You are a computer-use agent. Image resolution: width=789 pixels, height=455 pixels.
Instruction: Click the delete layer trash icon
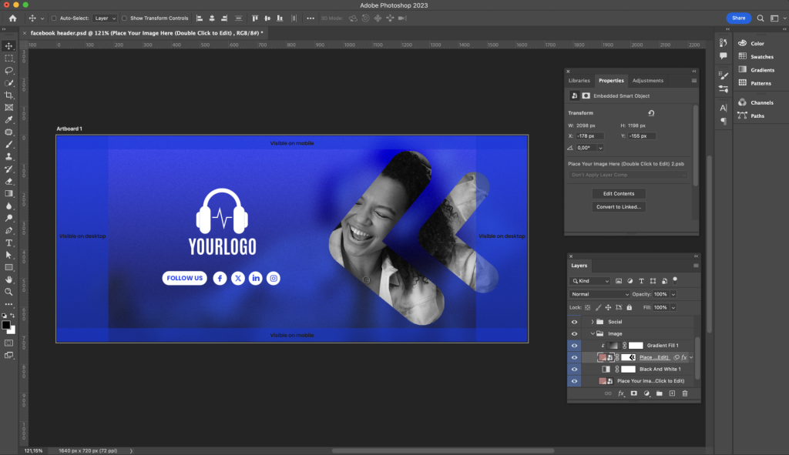tap(684, 393)
